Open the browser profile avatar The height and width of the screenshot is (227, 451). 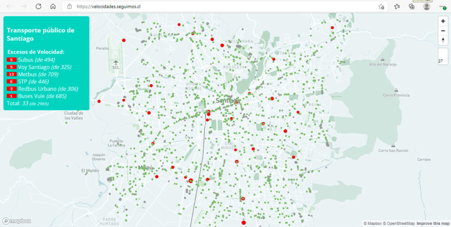pyautogui.click(x=426, y=7)
